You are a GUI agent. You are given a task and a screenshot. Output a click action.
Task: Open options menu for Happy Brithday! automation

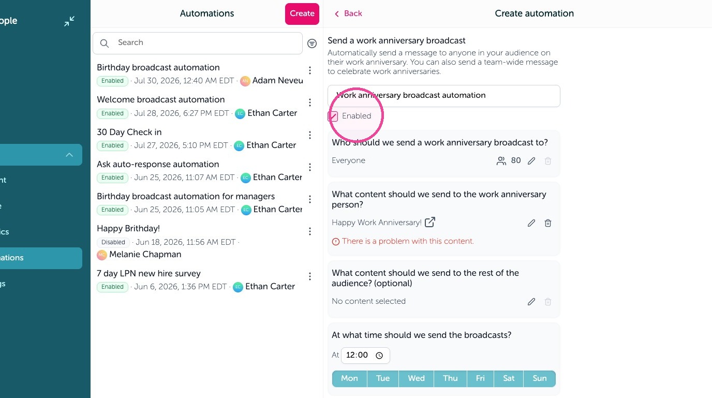coord(310,231)
